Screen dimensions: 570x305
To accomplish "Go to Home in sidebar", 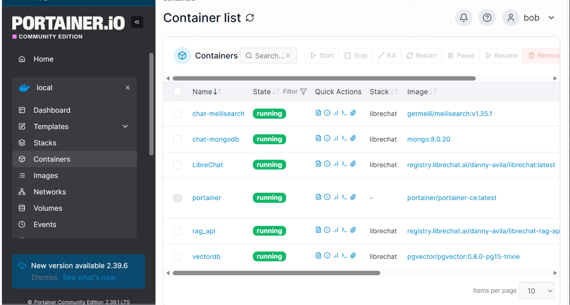I will tap(74, 59).
